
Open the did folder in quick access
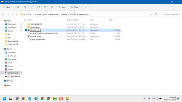tap(8, 34)
